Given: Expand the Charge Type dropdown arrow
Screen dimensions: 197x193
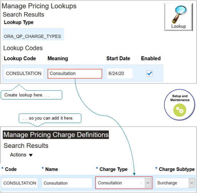Looking at the screenshot, I should coord(148,183).
